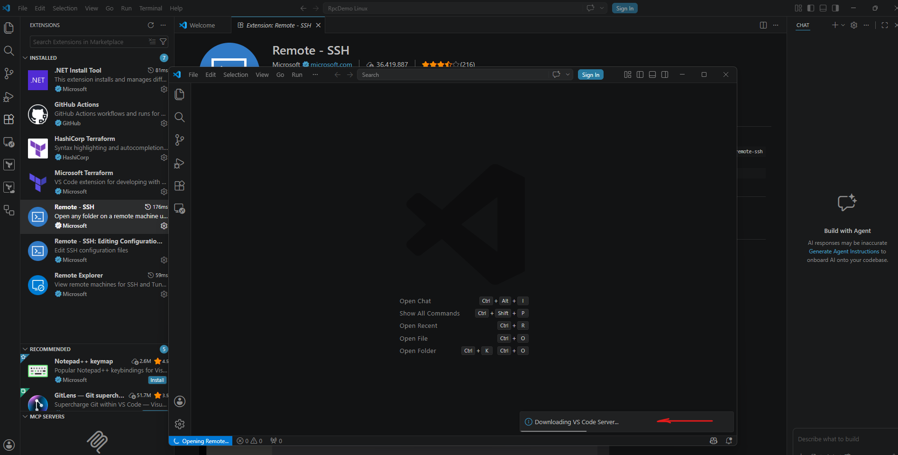Customize layout in back window title bar
Screen dimensions: 898x455
coord(798,8)
